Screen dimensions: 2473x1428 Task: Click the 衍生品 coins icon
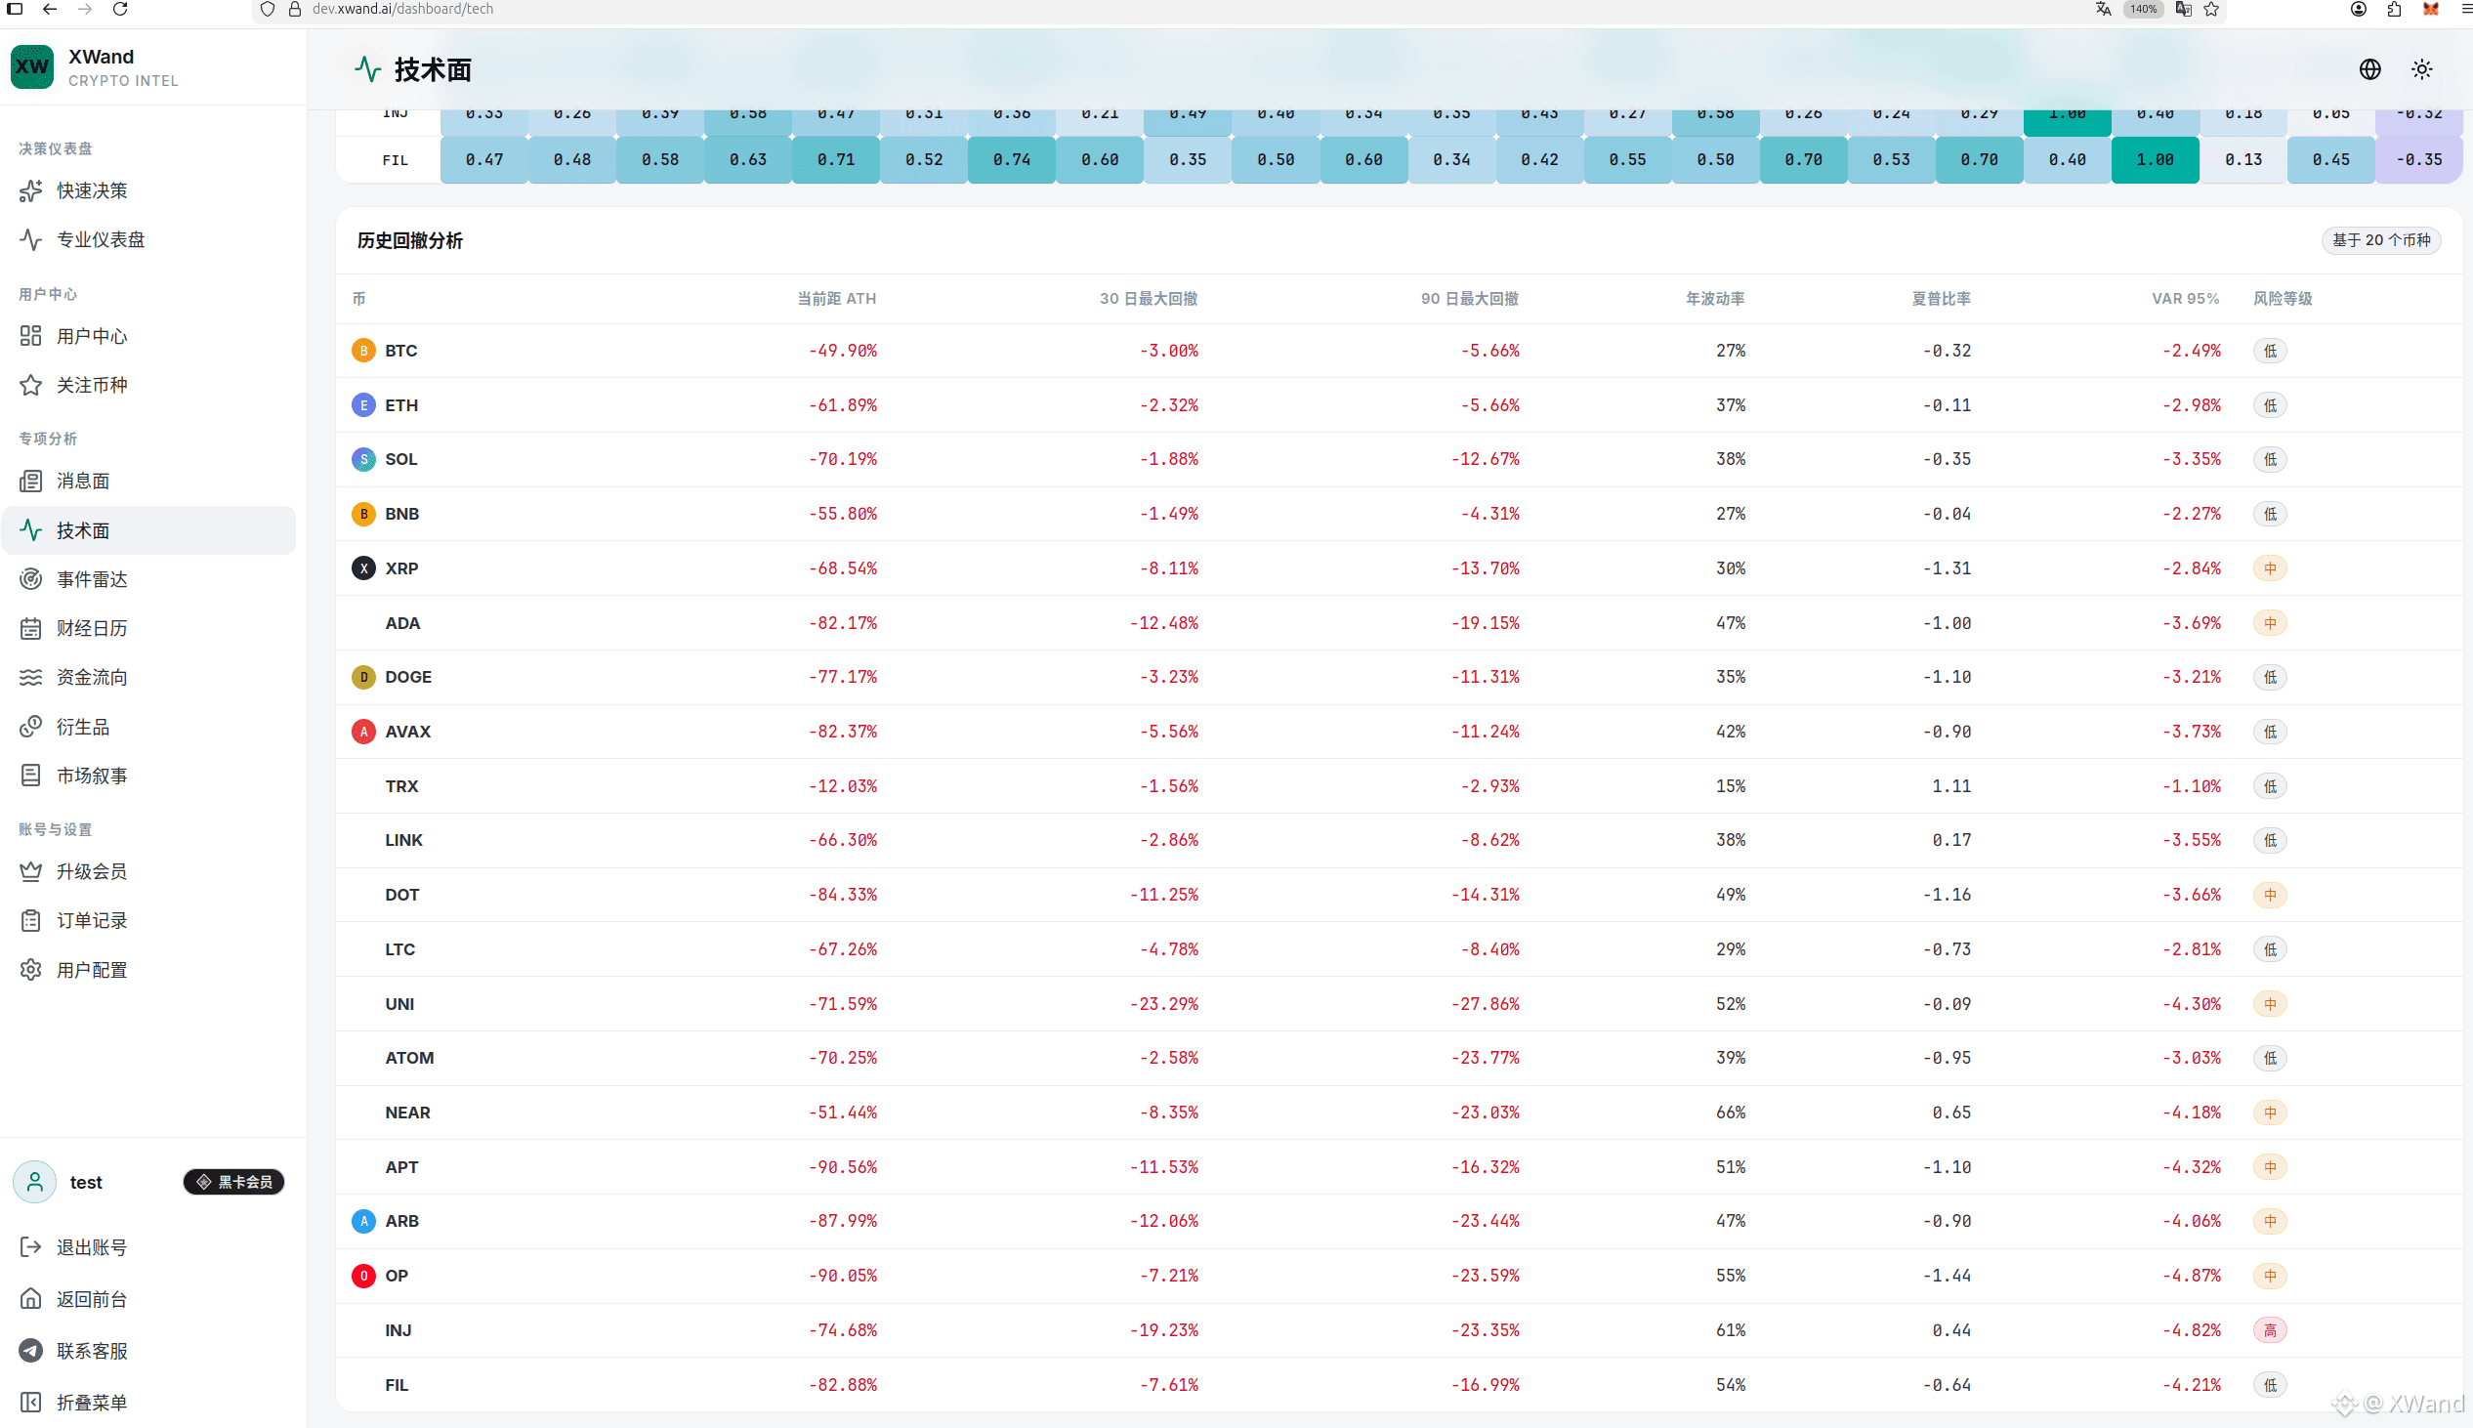pyautogui.click(x=31, y=727)
